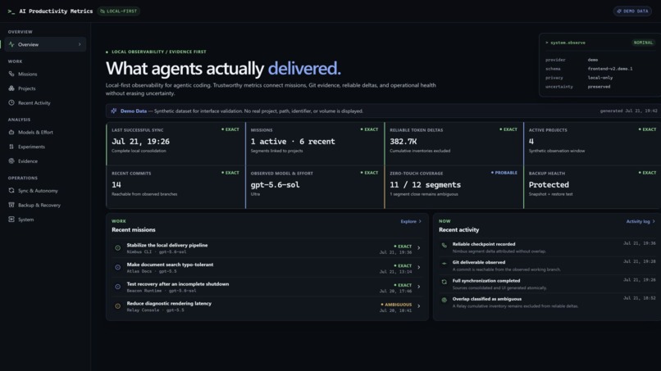The image size is (661, 371).
Task: Click the NOMINAL status badge
Action: (x=643, y=43)
